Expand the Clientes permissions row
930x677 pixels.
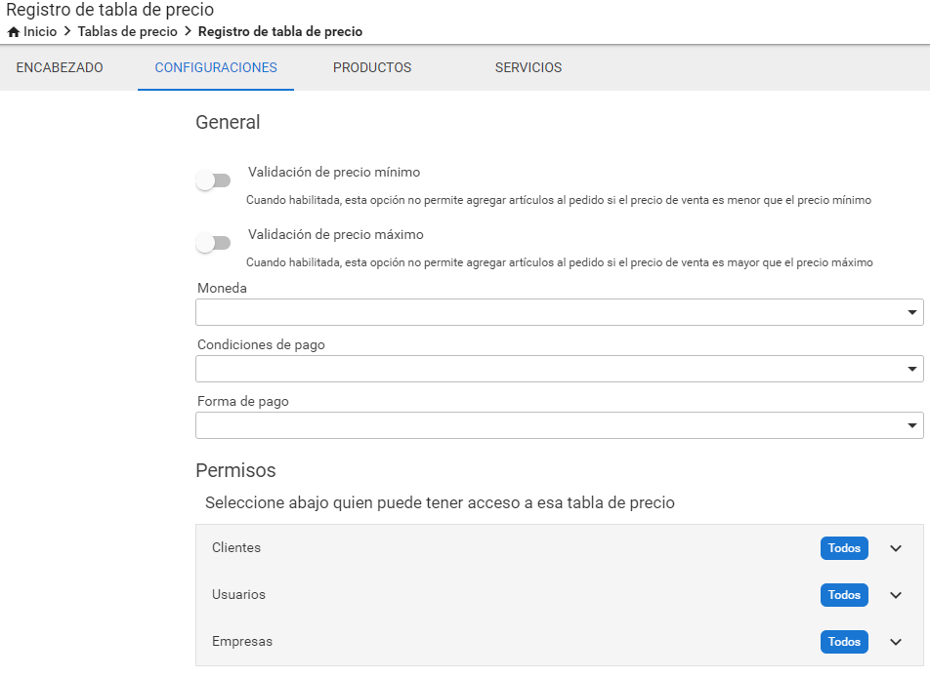click(896, 548)
